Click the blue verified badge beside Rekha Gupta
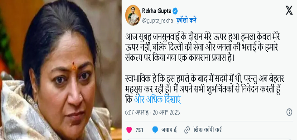 click(x=175, y=11)
